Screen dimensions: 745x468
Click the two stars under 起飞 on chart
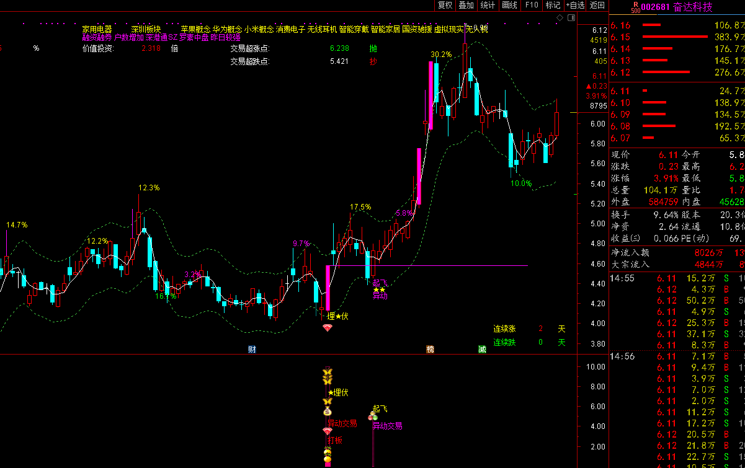pyautogui.click(x=379, y=289)
